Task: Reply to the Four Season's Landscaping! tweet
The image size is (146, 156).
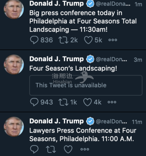Action: tap(34, 102)
